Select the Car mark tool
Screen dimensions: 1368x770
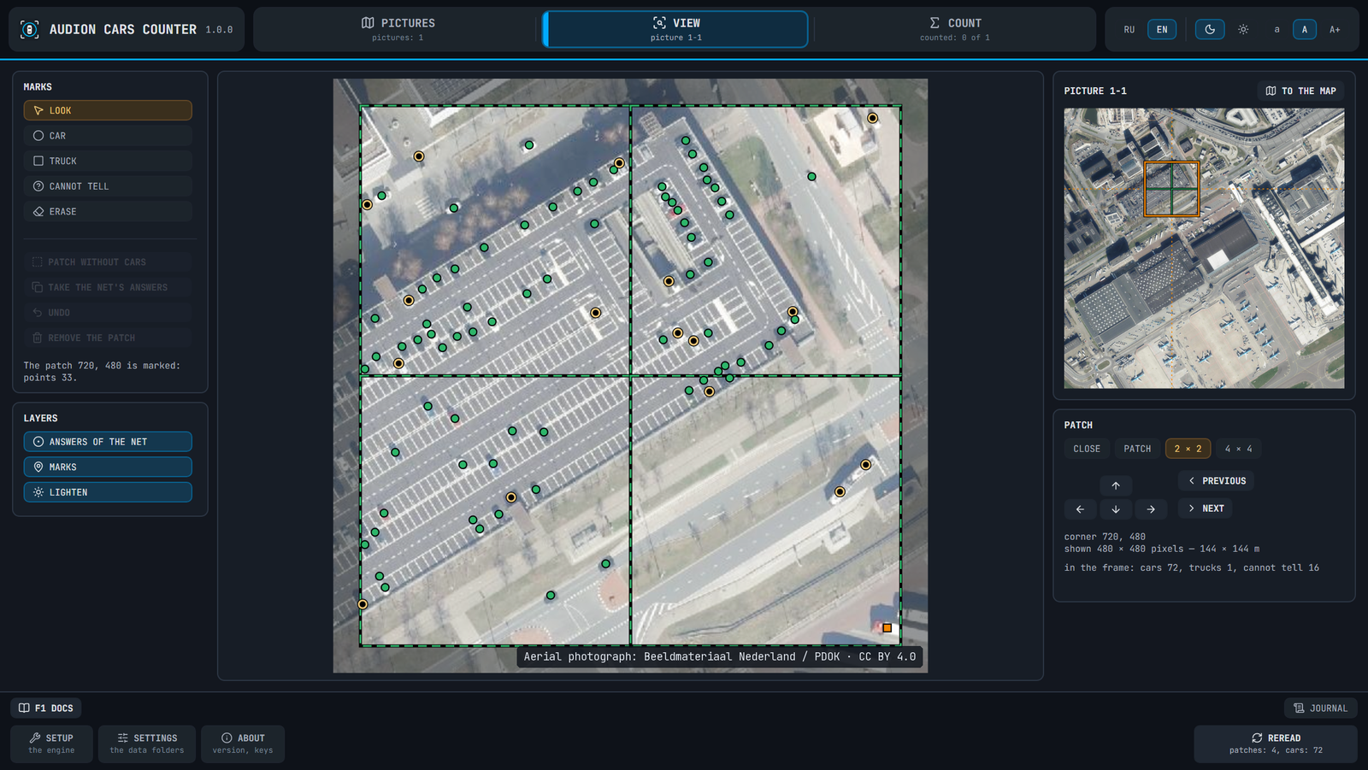[x=108, y=136]
